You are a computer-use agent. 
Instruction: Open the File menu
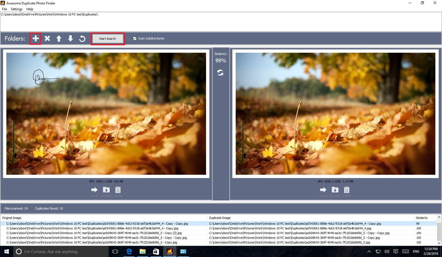tap(4, 9)
